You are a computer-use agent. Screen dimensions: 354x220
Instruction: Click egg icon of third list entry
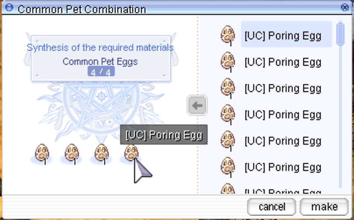tap(227, 88)
